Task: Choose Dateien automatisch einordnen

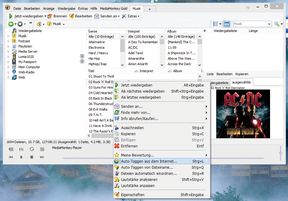Action: (161, 173)
